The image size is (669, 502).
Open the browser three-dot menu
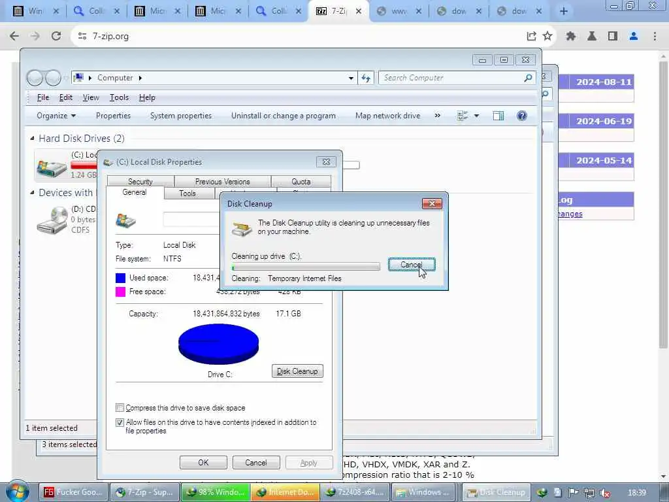pos(655,37)
